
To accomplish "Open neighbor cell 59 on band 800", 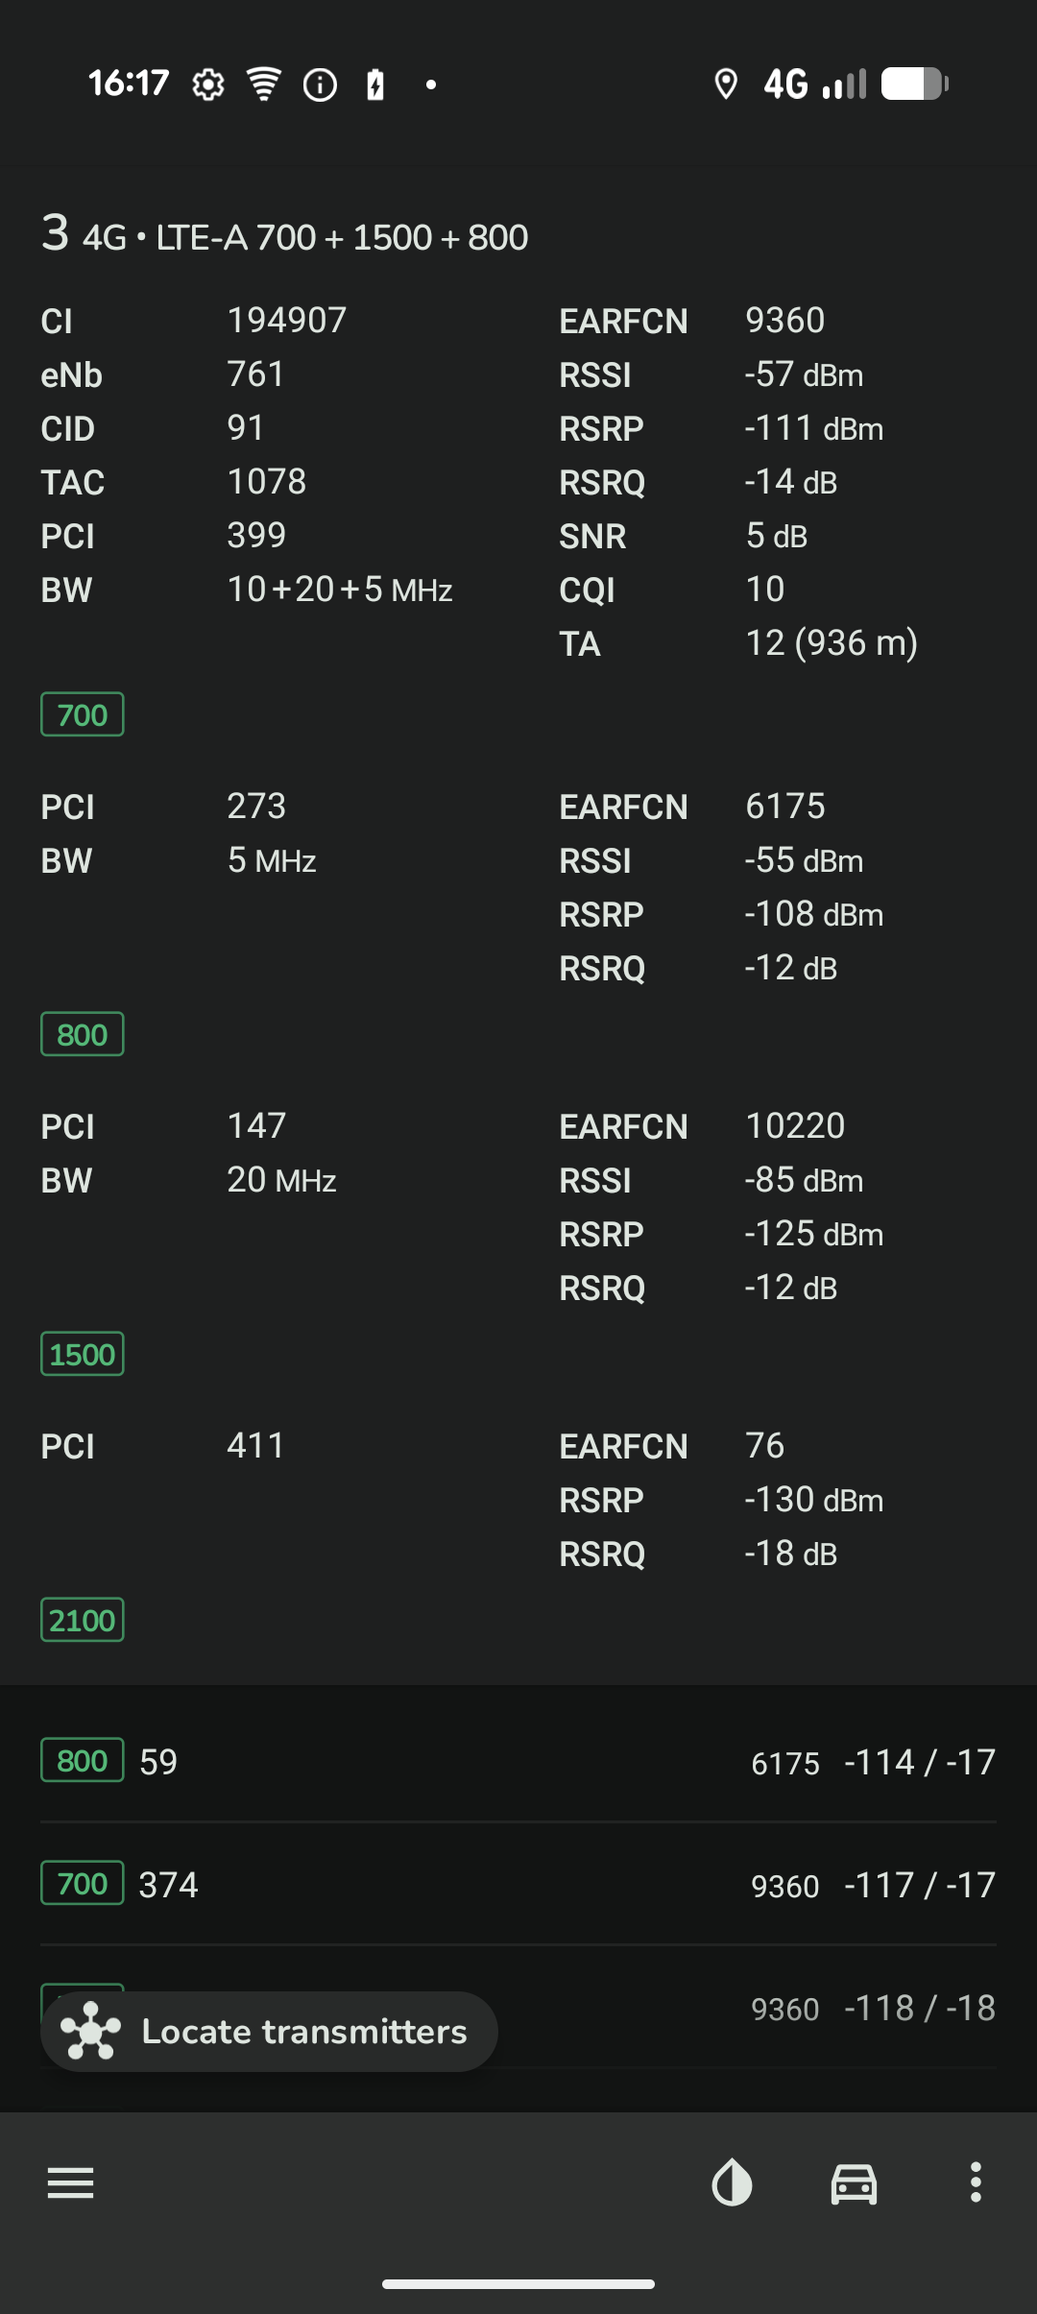I will 518,1761.
